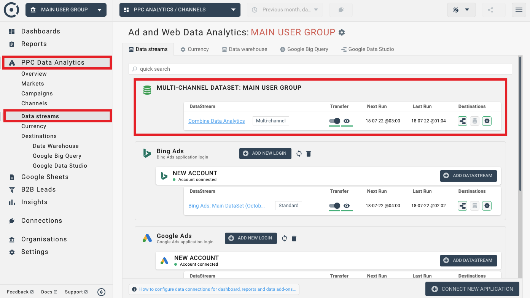Go to Overview under PPC Data Analytics

(x=34, y=74)
